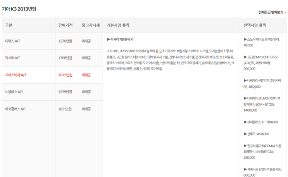The image size is (288, 177).
Task: Click 미제공 in the 노블레스 row
Action: pos(86,92)
